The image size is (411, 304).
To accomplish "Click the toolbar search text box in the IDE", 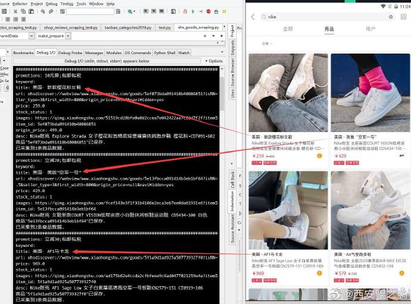I will click(90, 11).
